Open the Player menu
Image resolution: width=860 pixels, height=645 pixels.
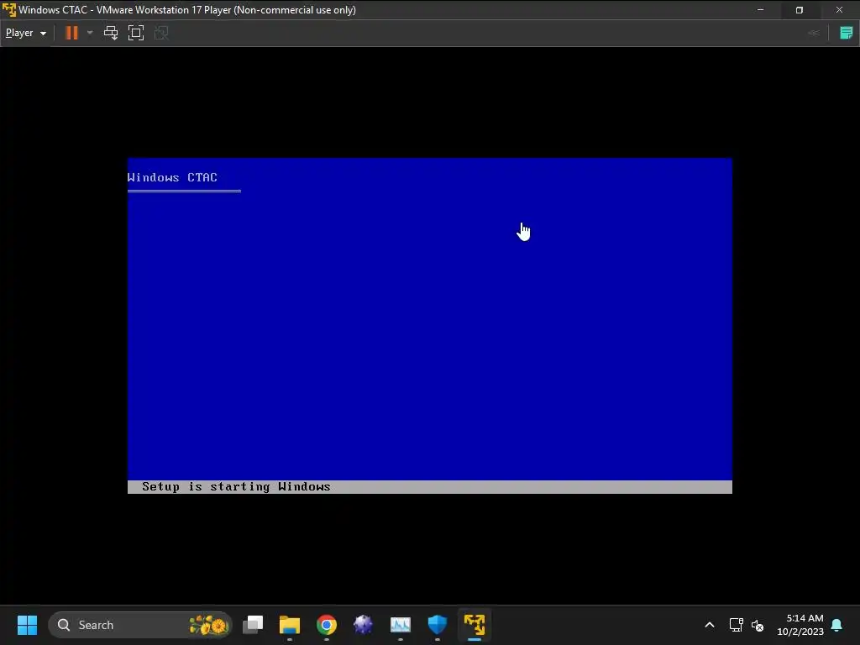point(26,33)
